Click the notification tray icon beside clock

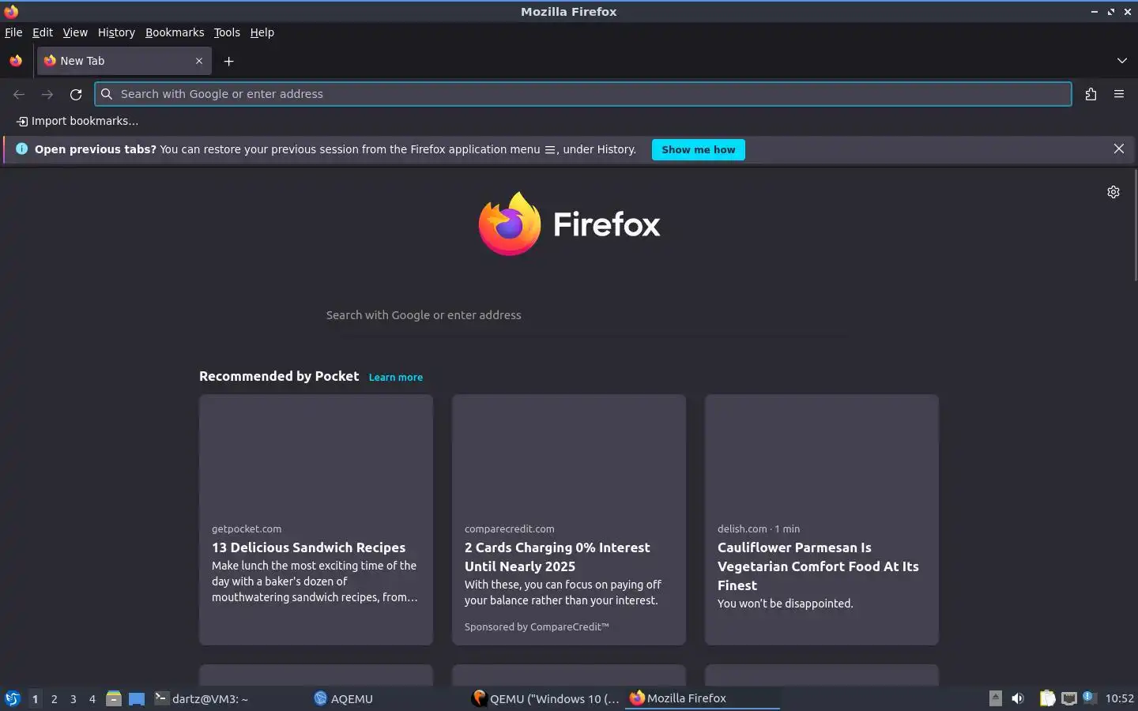[1090, 698]
